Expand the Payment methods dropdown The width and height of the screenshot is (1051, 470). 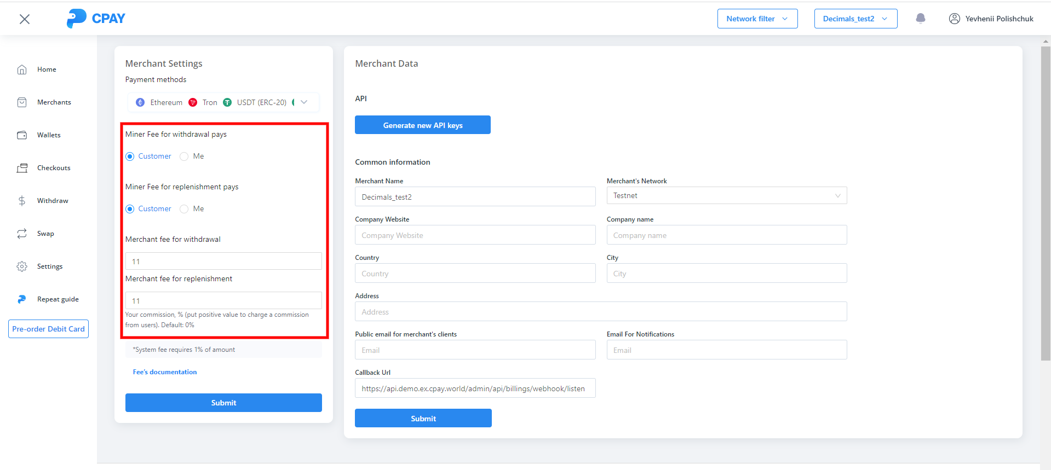[304, 102]
